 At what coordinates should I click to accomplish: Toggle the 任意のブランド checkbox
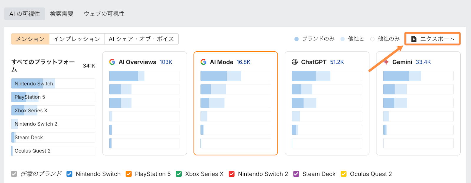(14, 174)
